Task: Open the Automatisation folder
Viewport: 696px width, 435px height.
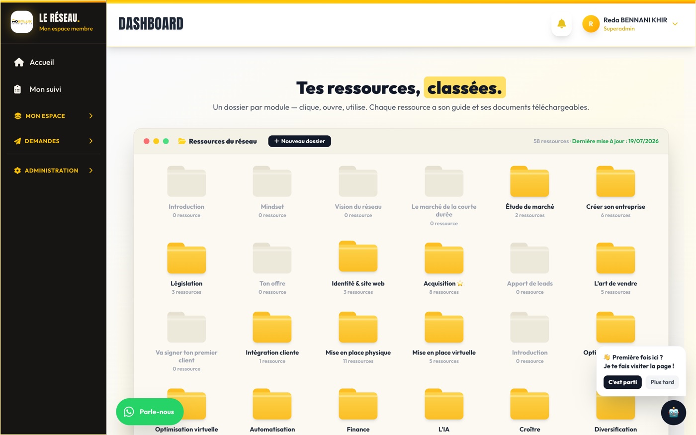Action: (272, 410)
